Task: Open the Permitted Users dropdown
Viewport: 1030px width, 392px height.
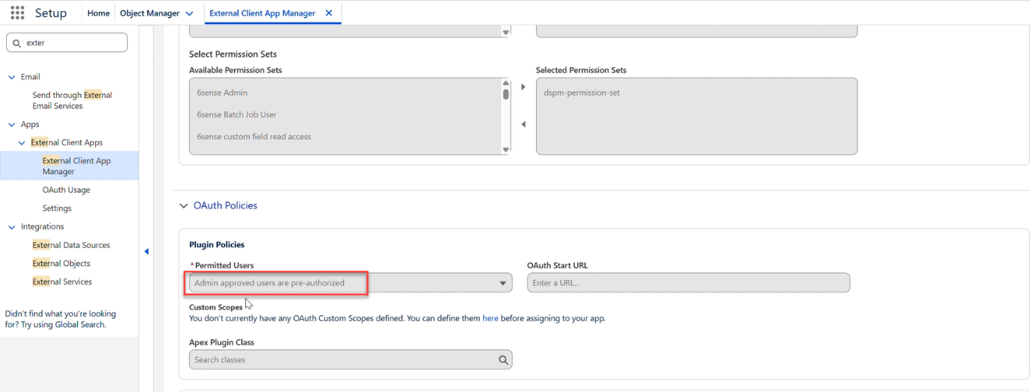Action: click(x=351, y=283)
